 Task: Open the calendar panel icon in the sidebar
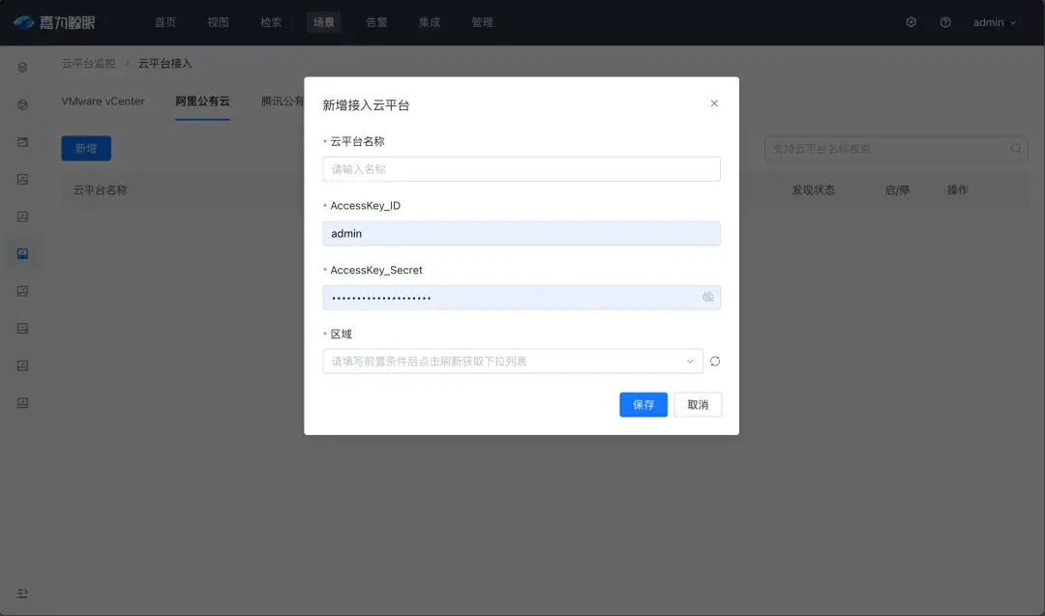[21, 141]
